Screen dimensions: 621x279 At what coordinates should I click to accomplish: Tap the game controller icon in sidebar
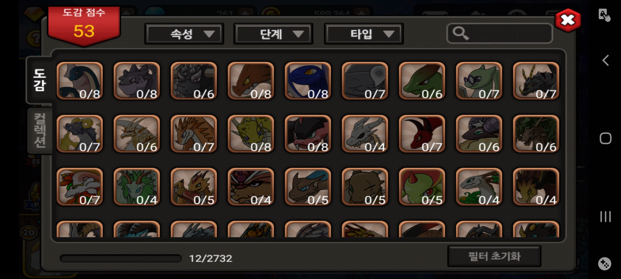(605, 264)
